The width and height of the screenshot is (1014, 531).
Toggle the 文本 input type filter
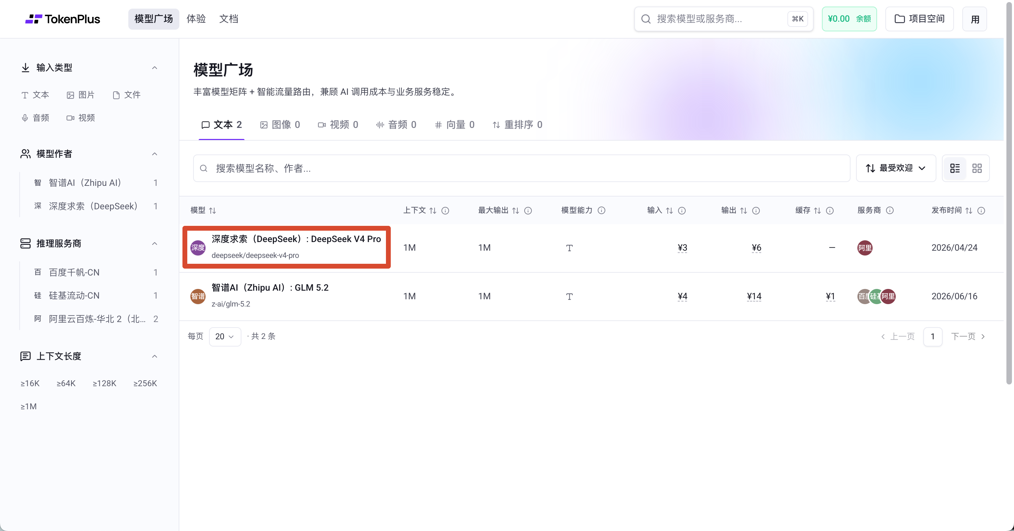pyautogui.click(x=35, y=95)
